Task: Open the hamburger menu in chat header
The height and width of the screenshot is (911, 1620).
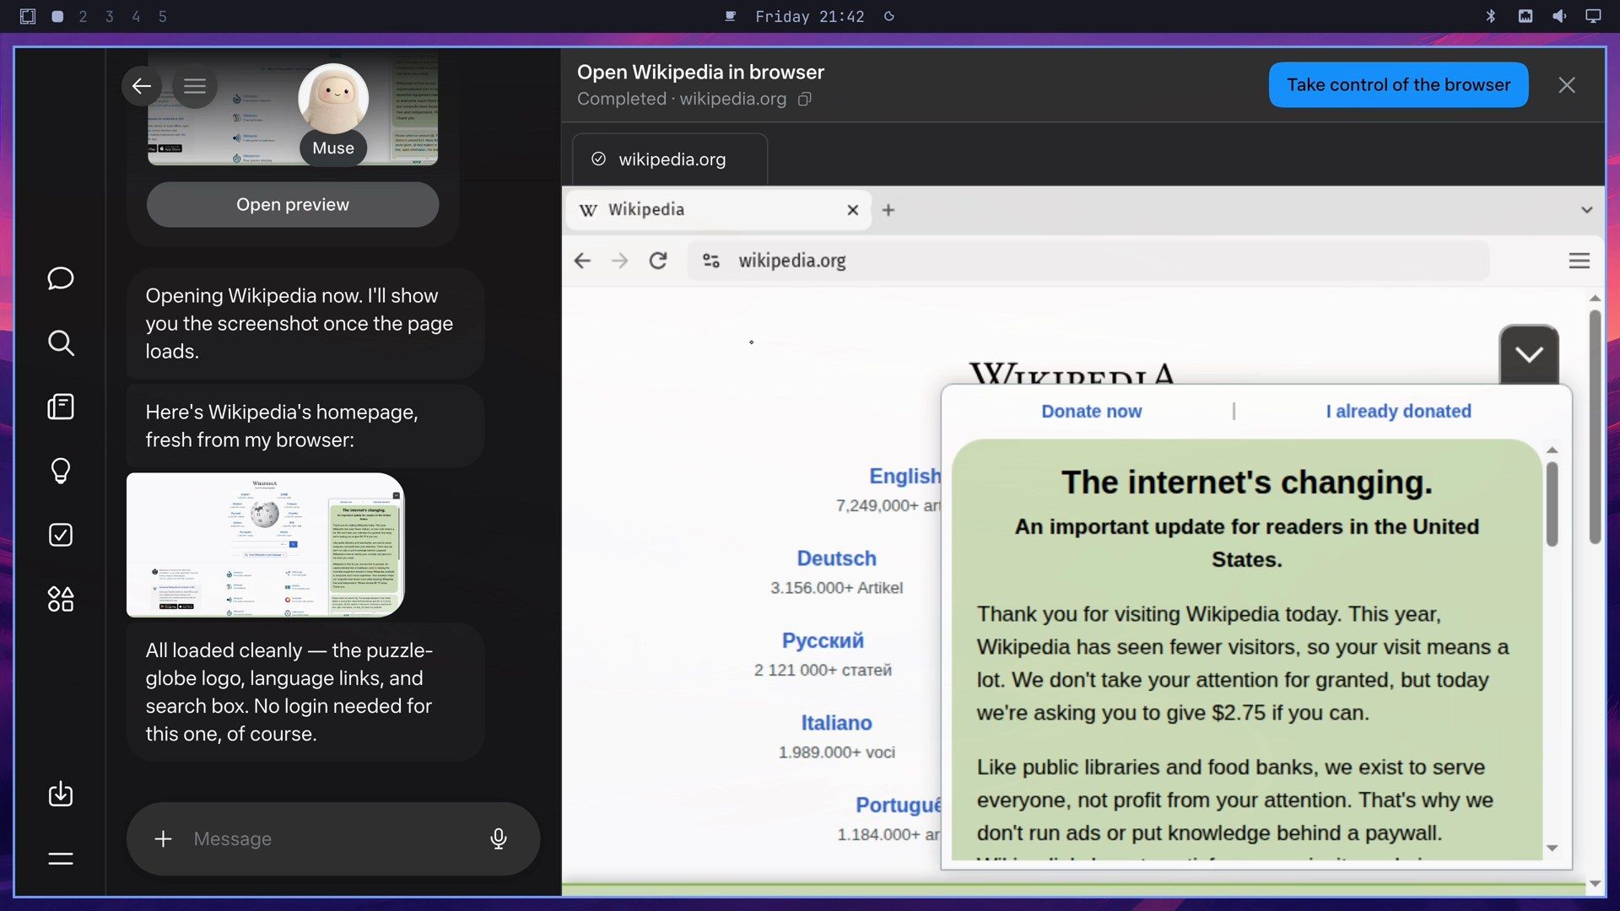Action: click(x=195, y=86)
